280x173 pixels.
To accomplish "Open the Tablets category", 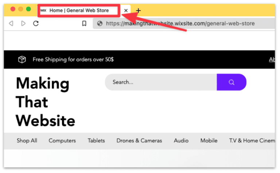I will (96, 141).
